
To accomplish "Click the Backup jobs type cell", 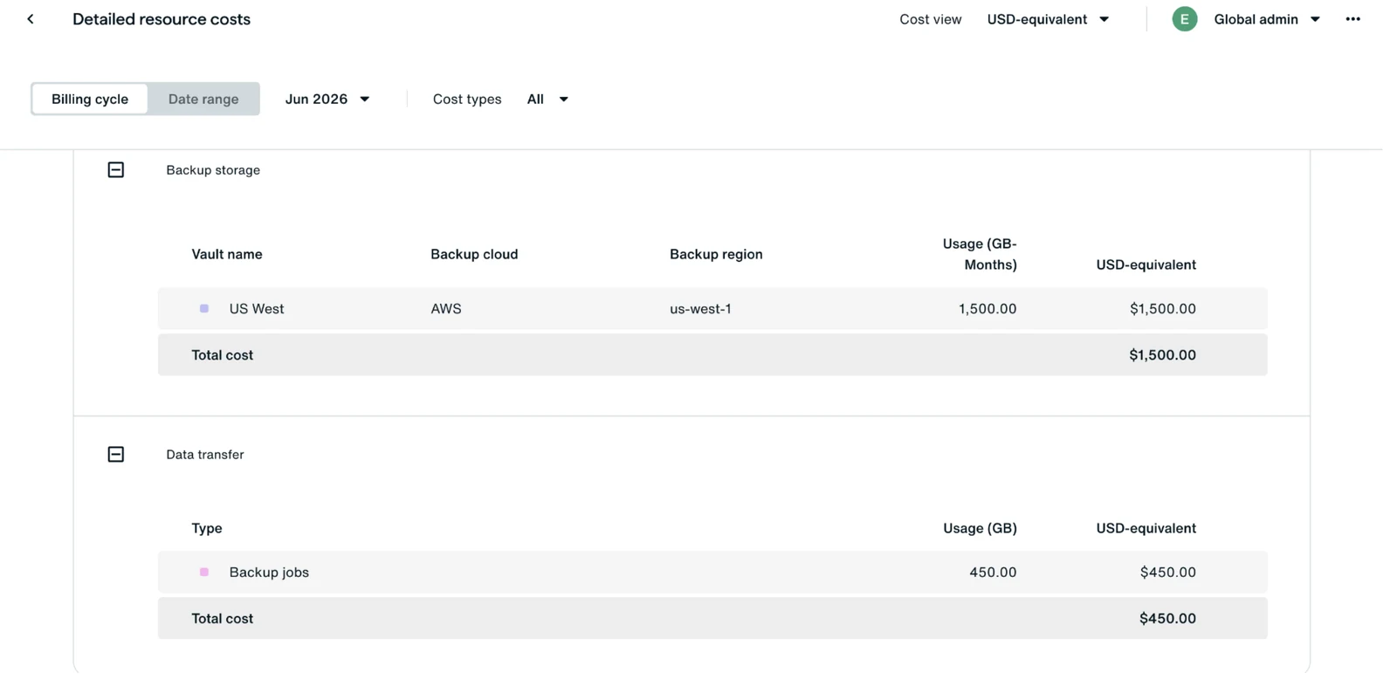I will pyautogui.click(x=269, y=573).
